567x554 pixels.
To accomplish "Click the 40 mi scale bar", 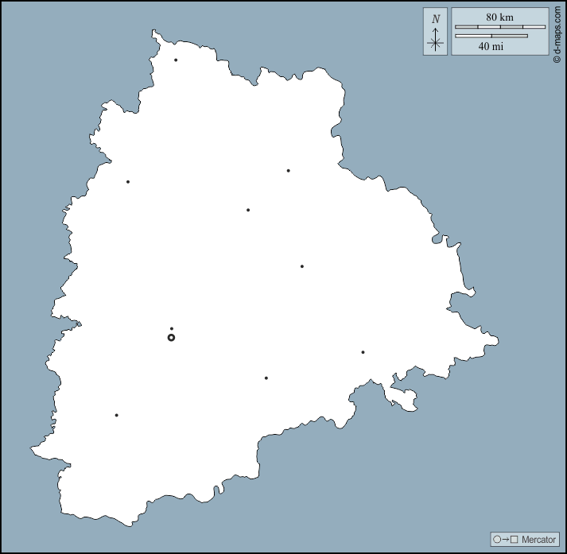I will point(491,35).
